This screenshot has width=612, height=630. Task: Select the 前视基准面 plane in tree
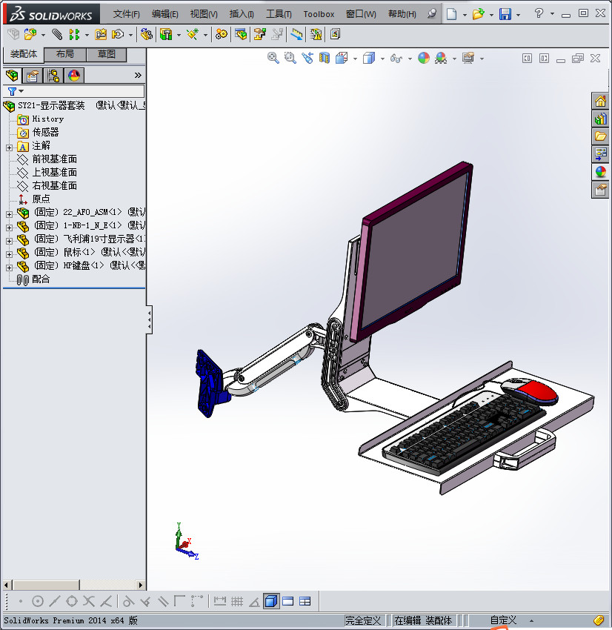[x=54, y=159]
